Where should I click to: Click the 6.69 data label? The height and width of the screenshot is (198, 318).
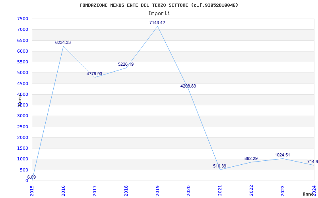pos(32,177)
